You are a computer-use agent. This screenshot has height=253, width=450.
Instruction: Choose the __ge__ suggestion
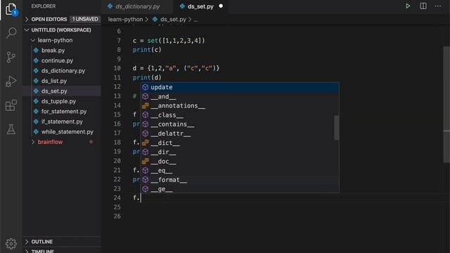[240, 189]
